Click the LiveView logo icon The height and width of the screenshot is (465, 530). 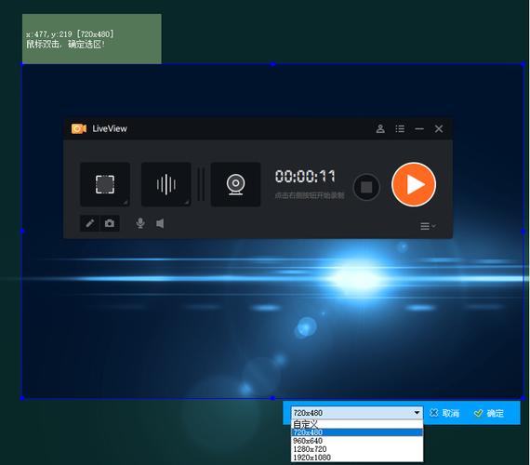tap(79, 129)
